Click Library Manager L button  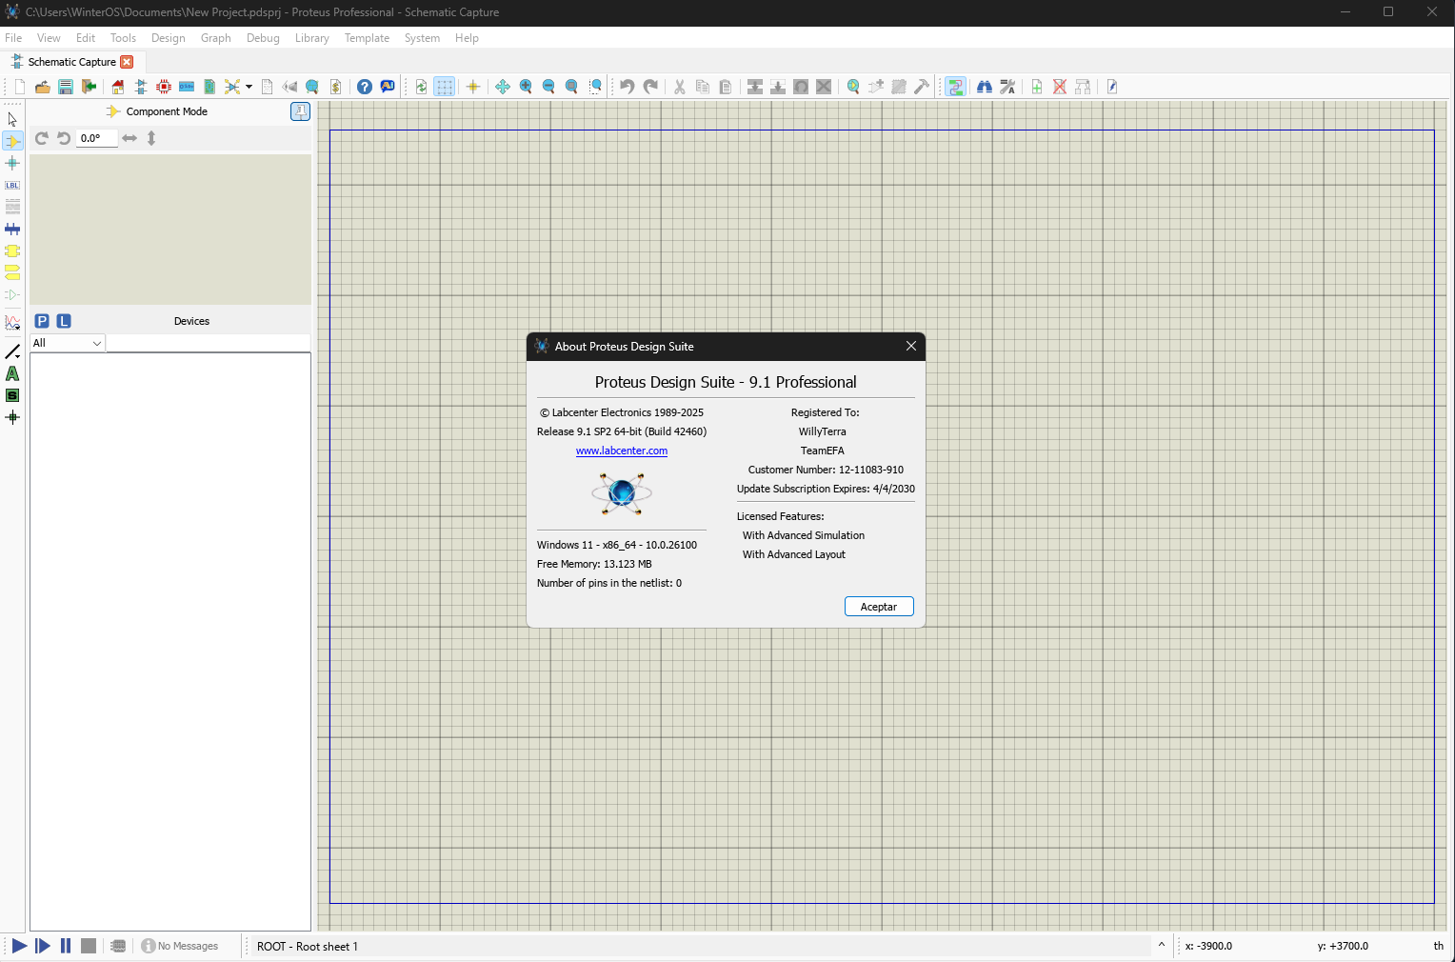[64, 321]
